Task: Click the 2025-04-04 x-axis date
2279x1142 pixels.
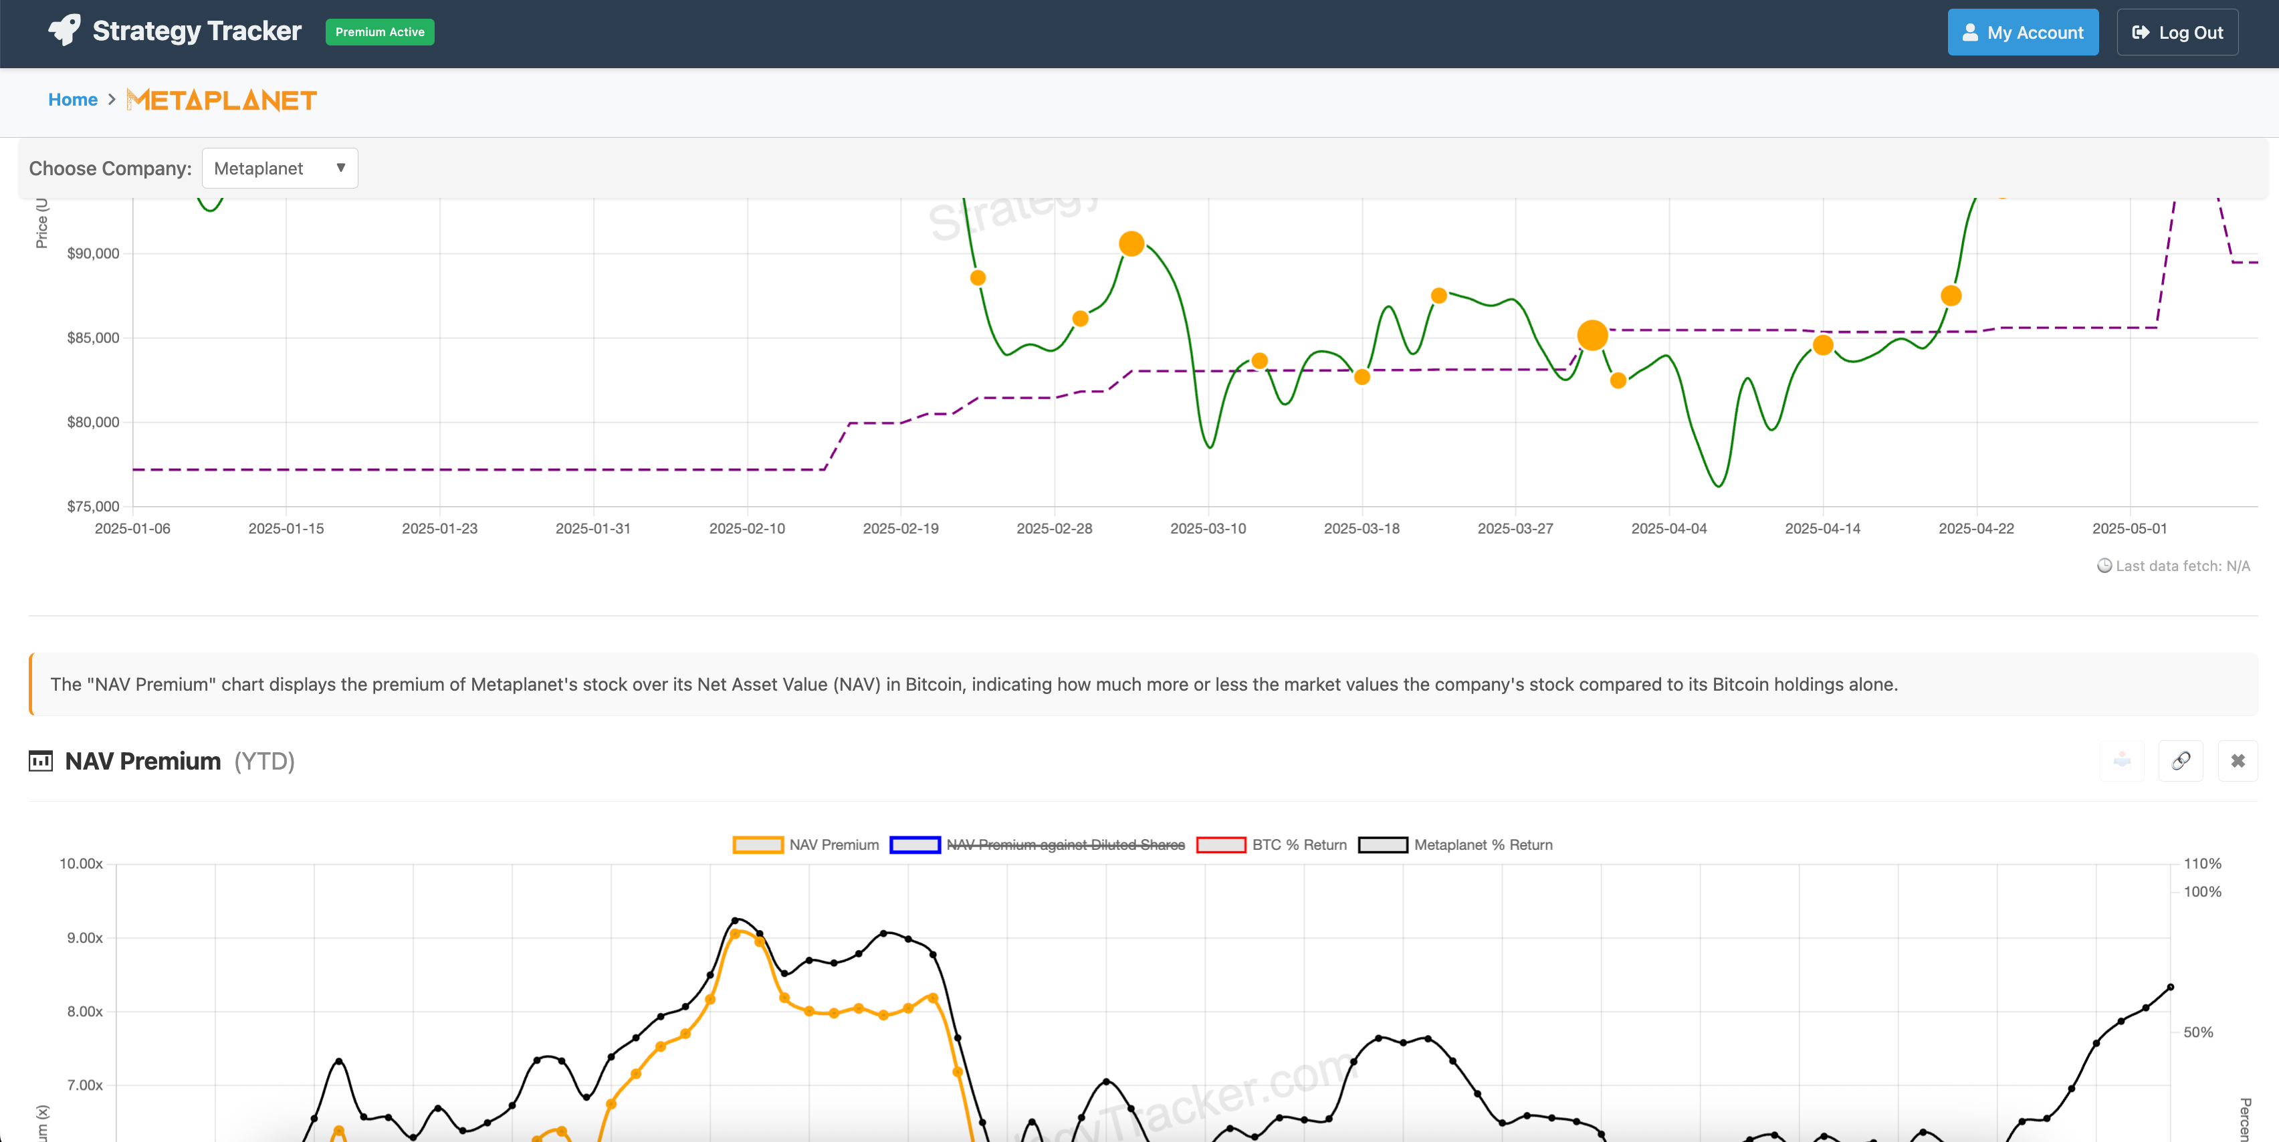Action: click(x=1668, y=528)
